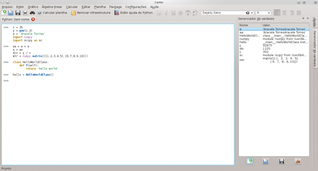Open the Calcular menu
The image size is (318, 171).
[72, 7]
